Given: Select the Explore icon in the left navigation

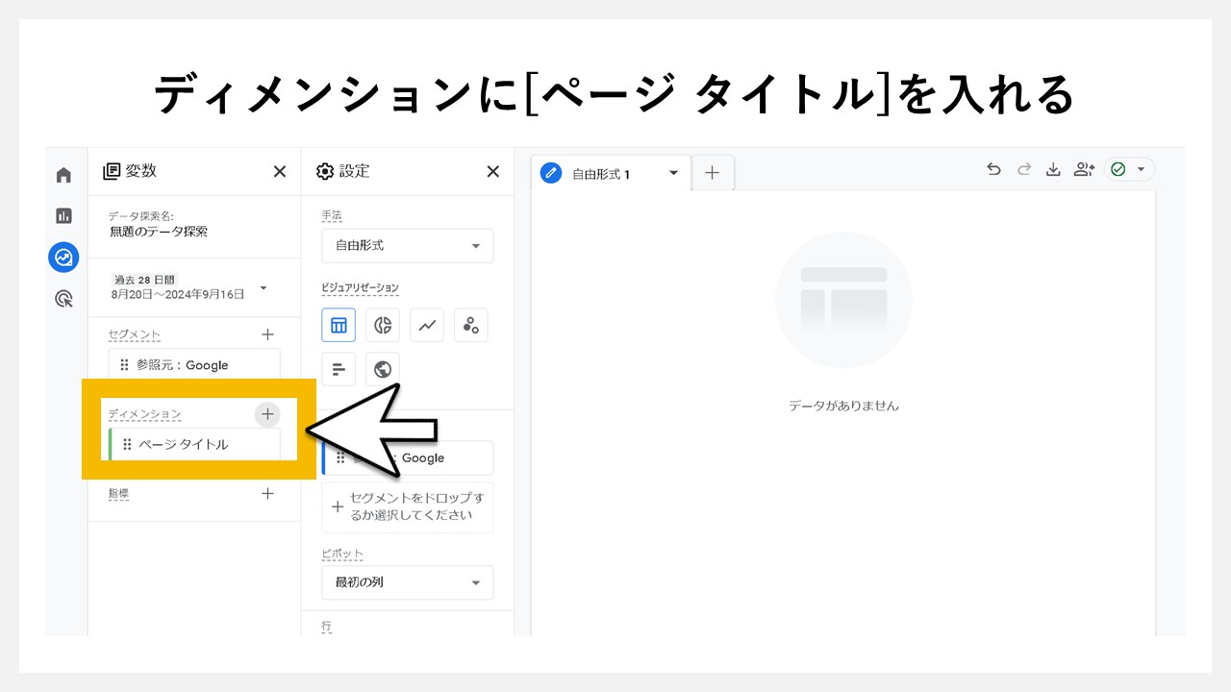Looking at the screenshot, I should [x=63, y=257].
